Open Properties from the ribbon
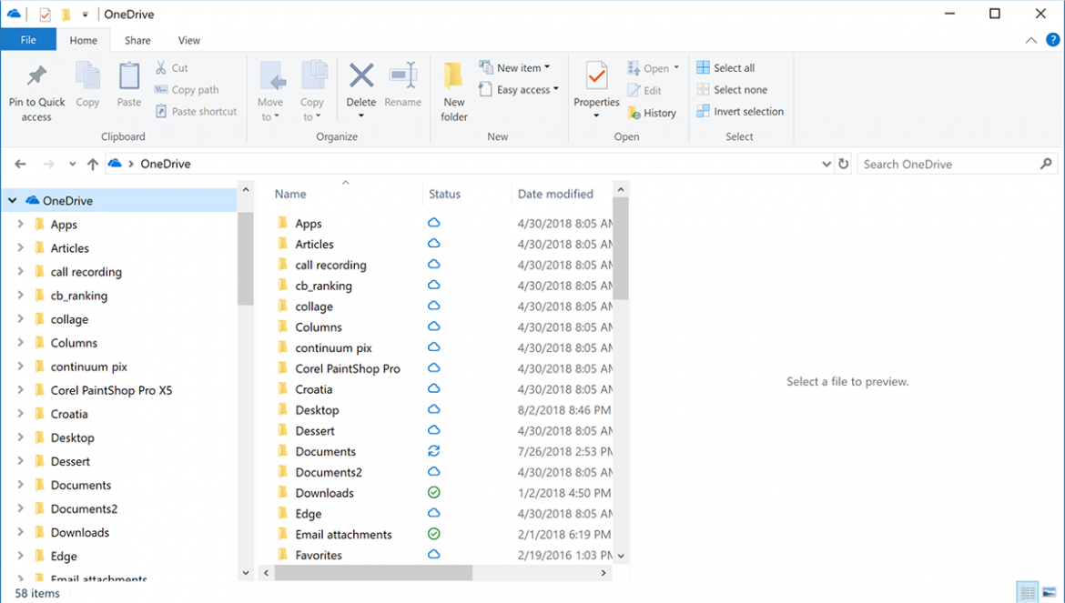The width and height of the screenshot is (1065, 603). [x=596, y=88]
